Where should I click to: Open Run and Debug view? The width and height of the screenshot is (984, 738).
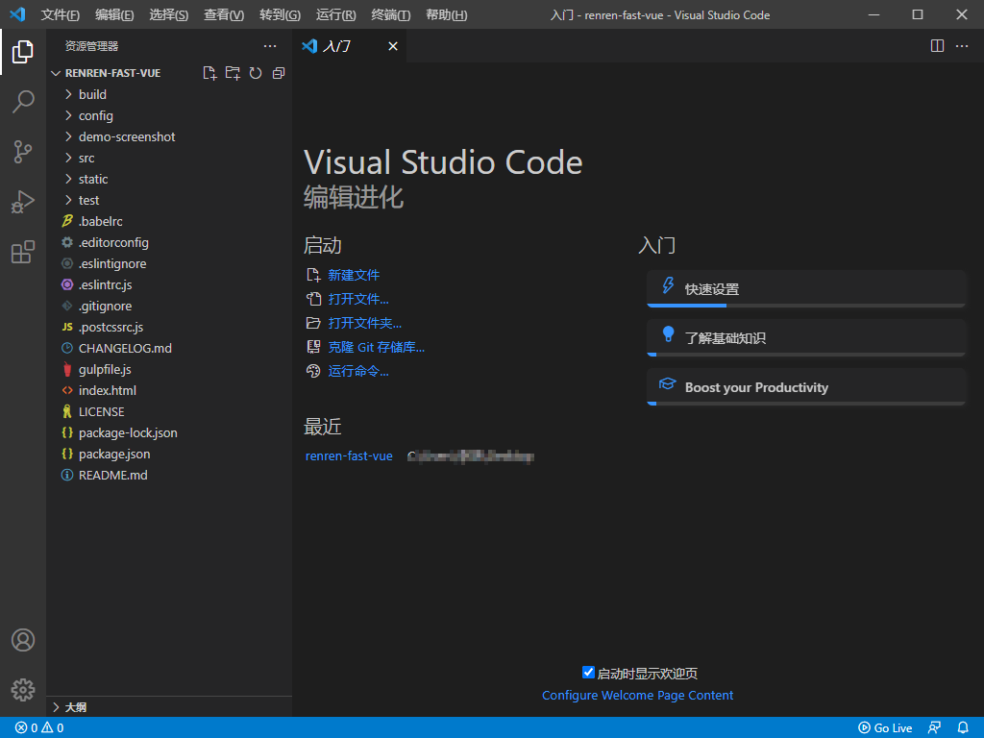point(23,202)
